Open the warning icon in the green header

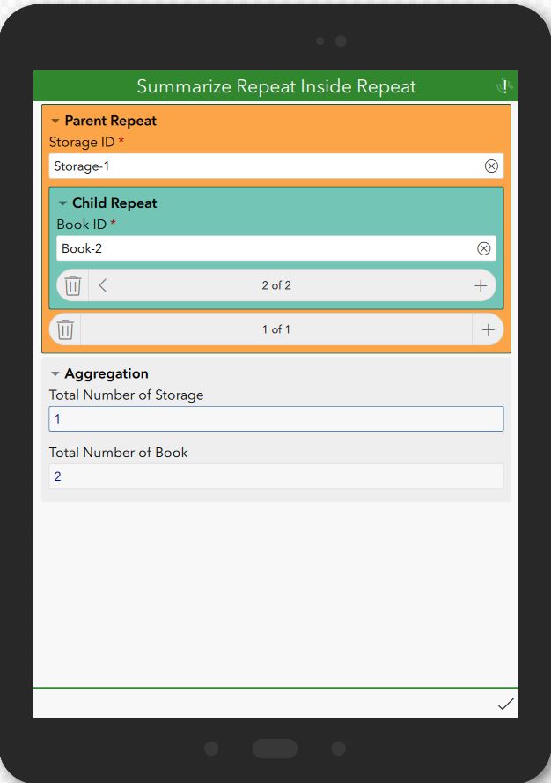504,86
